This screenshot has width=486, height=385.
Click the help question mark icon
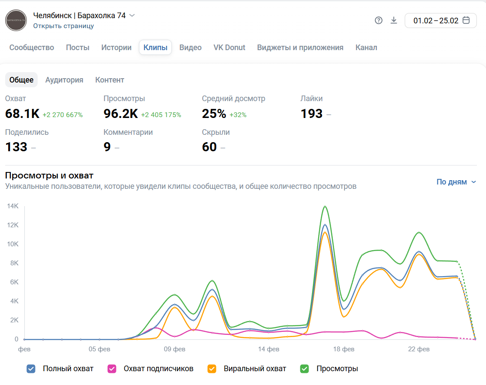point(379,20)
